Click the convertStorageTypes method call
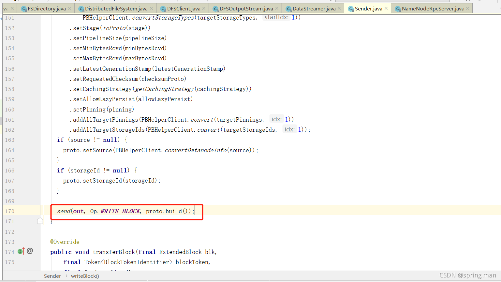Screen dimensions: 501x282 coord(163,18)
